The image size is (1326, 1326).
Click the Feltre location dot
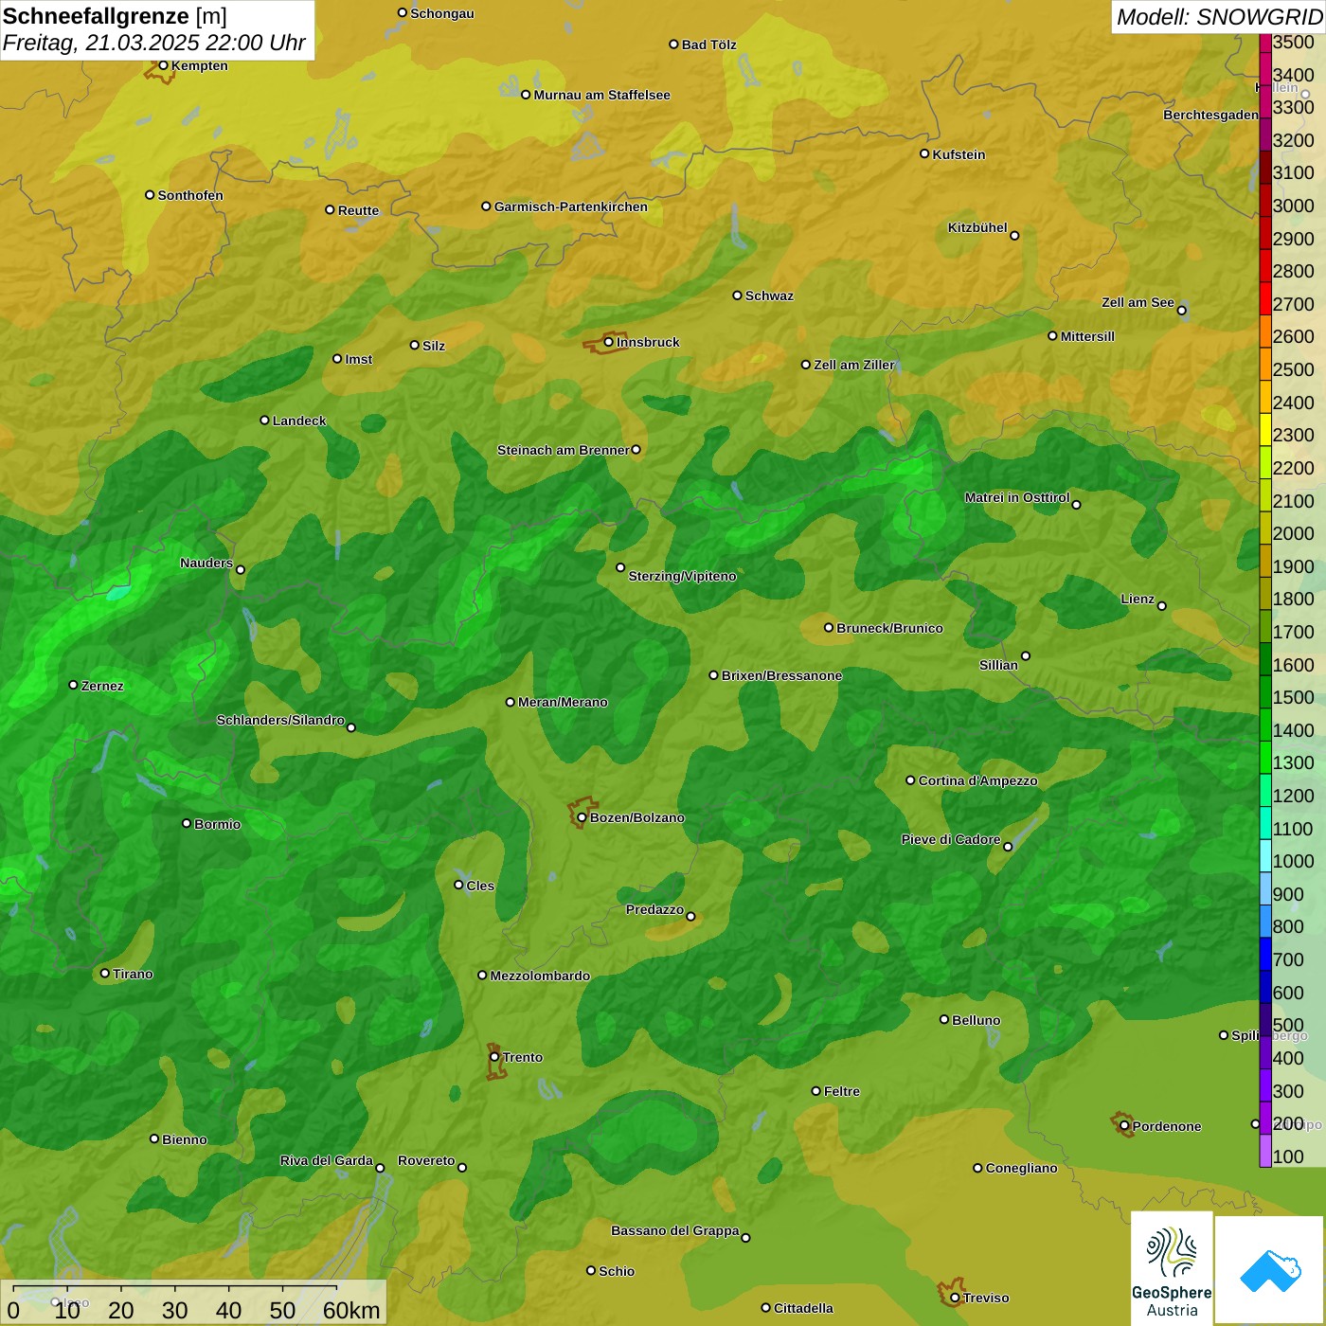pos(815,1091)
